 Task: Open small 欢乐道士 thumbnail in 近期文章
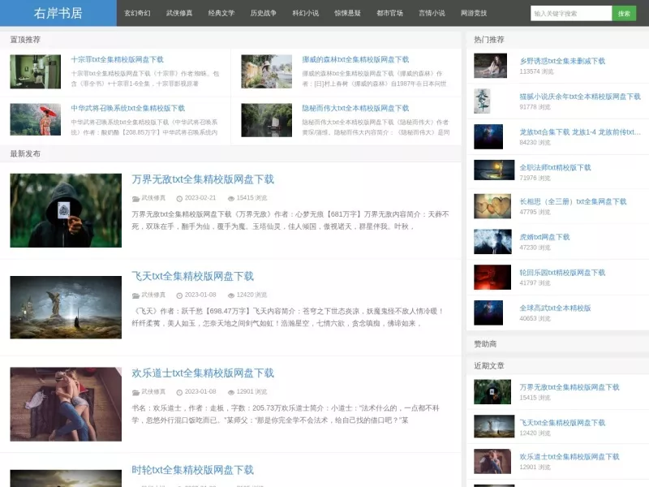click(492, 461)
